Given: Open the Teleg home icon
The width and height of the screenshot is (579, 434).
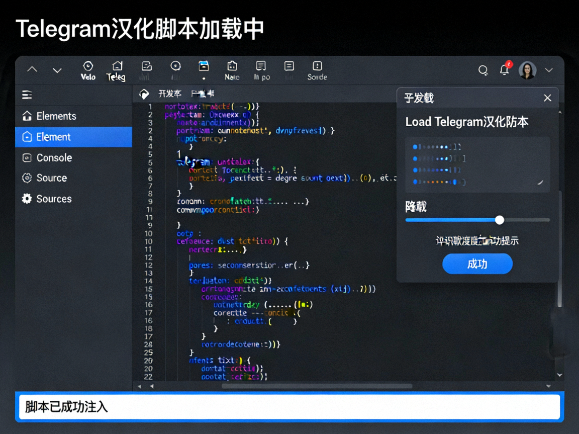Looking at the screenshot, I should coord(117,69).
